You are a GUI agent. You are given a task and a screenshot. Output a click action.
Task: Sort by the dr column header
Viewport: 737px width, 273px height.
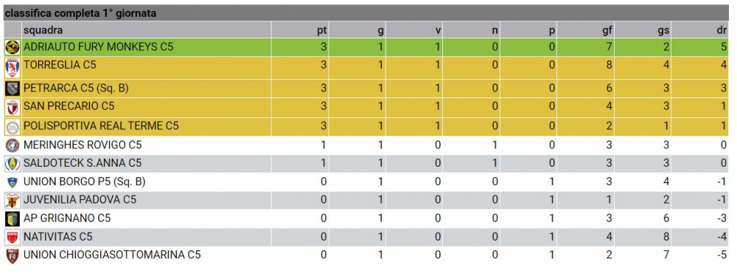coord(723,30)
